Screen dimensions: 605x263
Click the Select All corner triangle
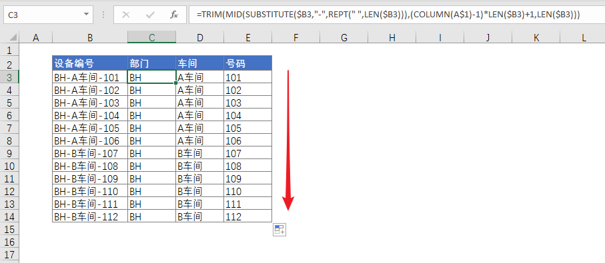[x=13, y=37]
